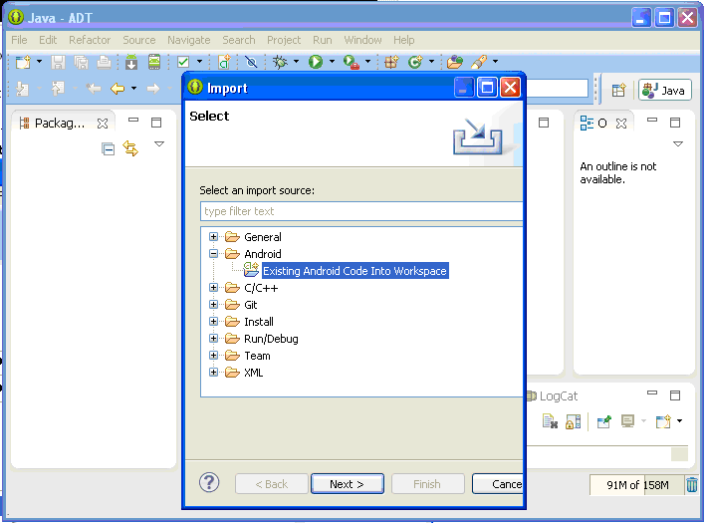Open the Android SDK Manager icon
Image resolution: width=708 pixels, height=523 pixels.
pyautogui.click(x=131, y=62)
